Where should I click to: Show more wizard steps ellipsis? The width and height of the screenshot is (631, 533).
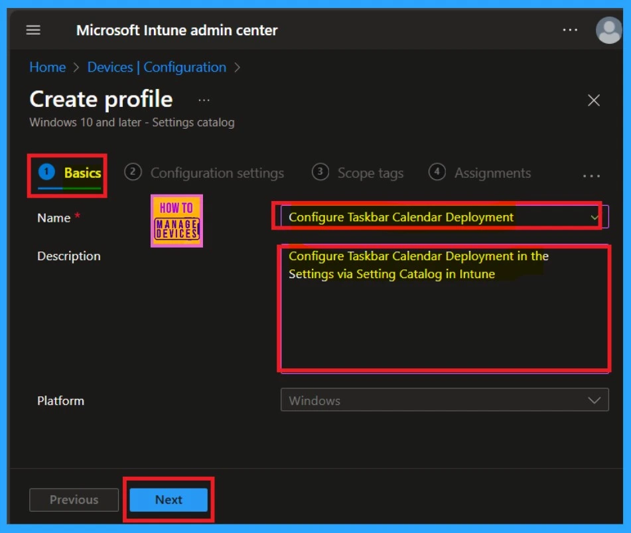pyautogui.click(x=591, y=176)
